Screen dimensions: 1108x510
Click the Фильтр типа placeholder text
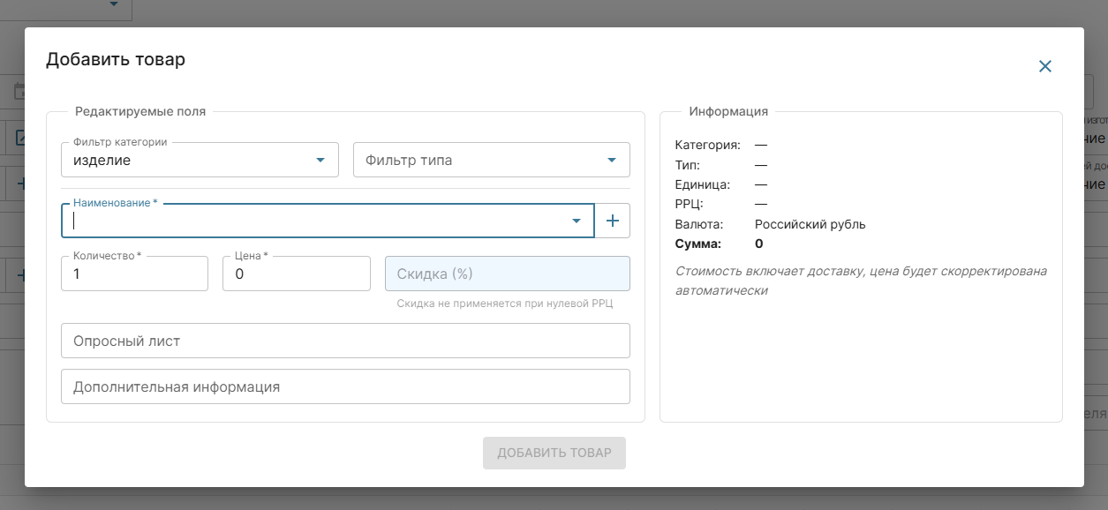(408, 161)
